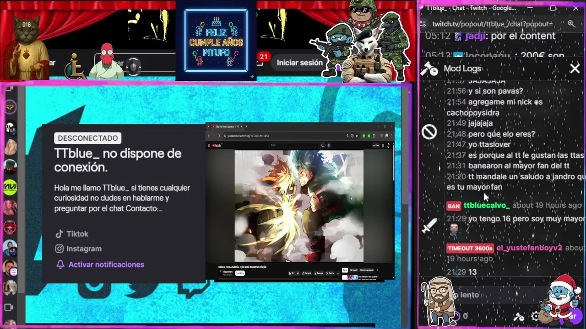The image size is (586, 329).
Task: Open the Instagram link on offline panel
Action: (x=78, y=249)
